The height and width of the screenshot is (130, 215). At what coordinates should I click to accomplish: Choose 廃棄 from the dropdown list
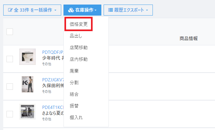(x=74, y=71)
